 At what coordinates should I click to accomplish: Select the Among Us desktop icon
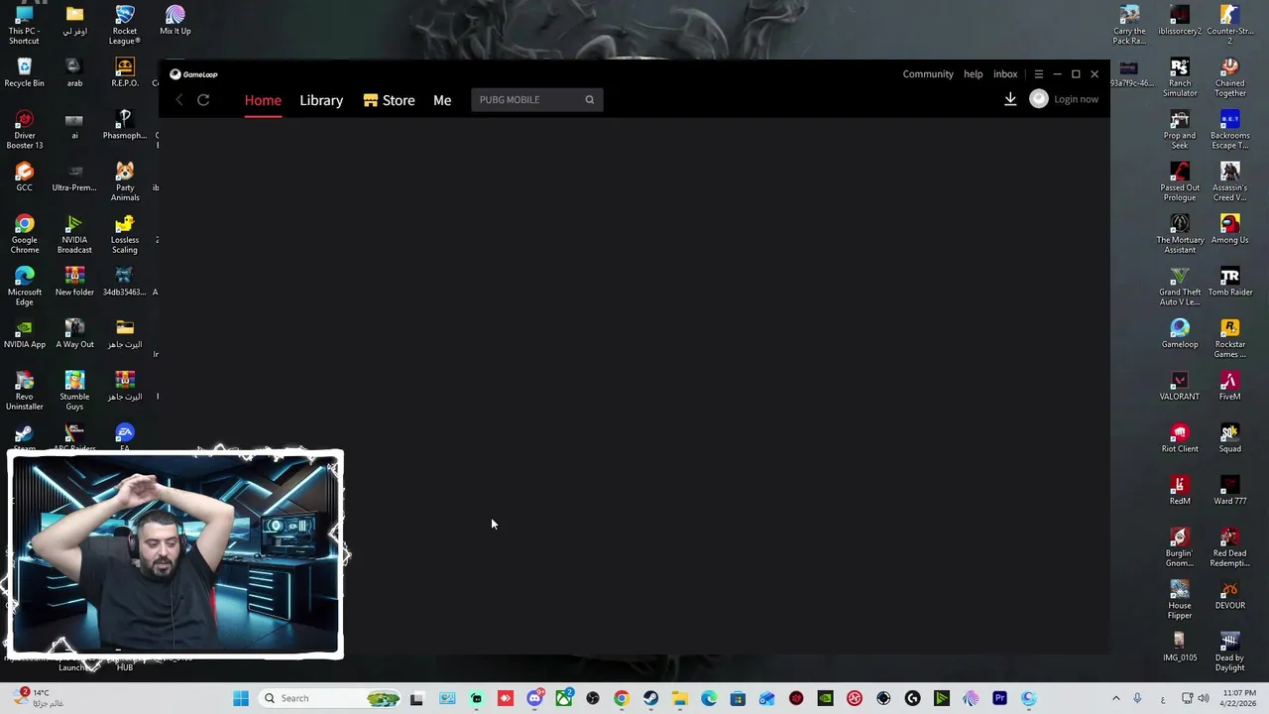pyautogui.click(x=1230, y=229)
